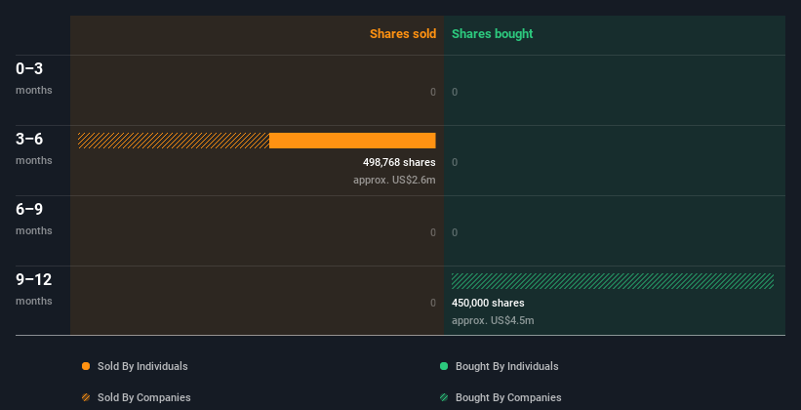Click the 0–3 months row label

[x=34, y=78]
